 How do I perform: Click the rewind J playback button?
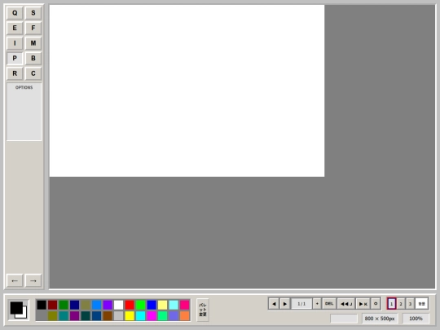346,304
